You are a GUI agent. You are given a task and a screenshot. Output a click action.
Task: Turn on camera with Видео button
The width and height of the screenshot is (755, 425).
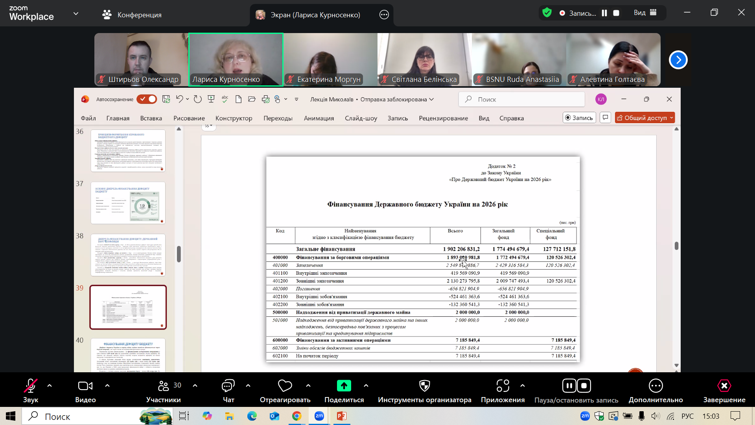(85, 386)
